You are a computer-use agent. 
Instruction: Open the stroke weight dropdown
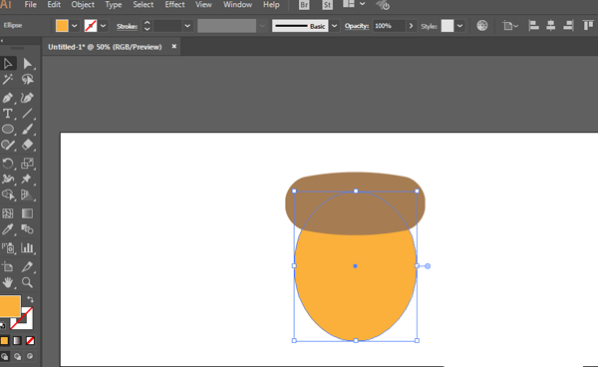tap(187, 26)
